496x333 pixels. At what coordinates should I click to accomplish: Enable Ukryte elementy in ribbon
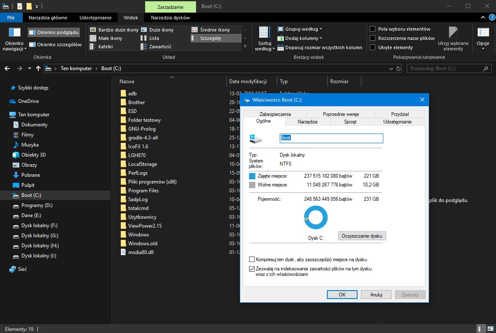pos(372,47)
